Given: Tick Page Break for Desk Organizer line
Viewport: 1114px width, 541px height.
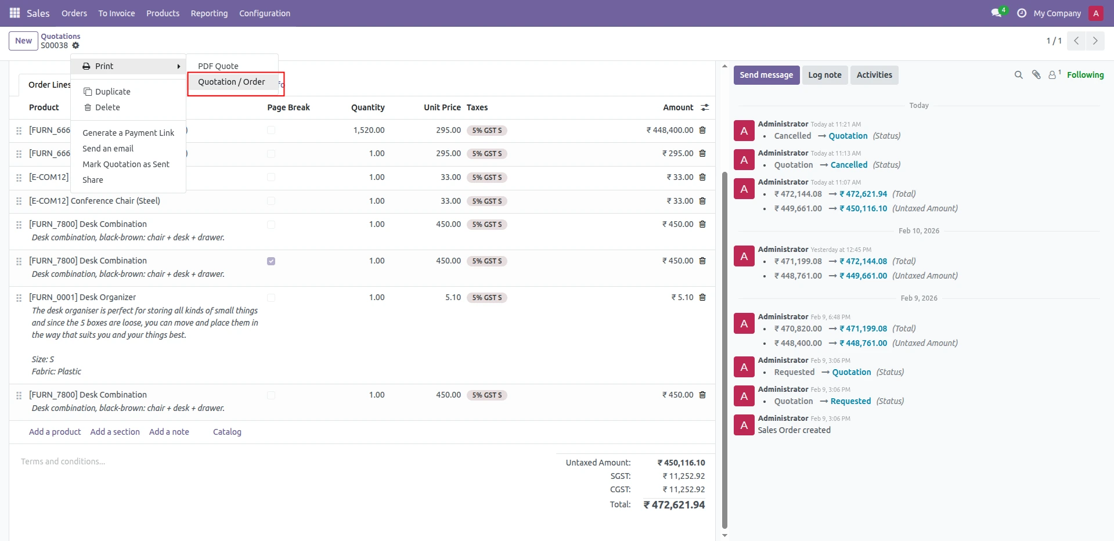Looking at the screenshot, I should 271,298.
